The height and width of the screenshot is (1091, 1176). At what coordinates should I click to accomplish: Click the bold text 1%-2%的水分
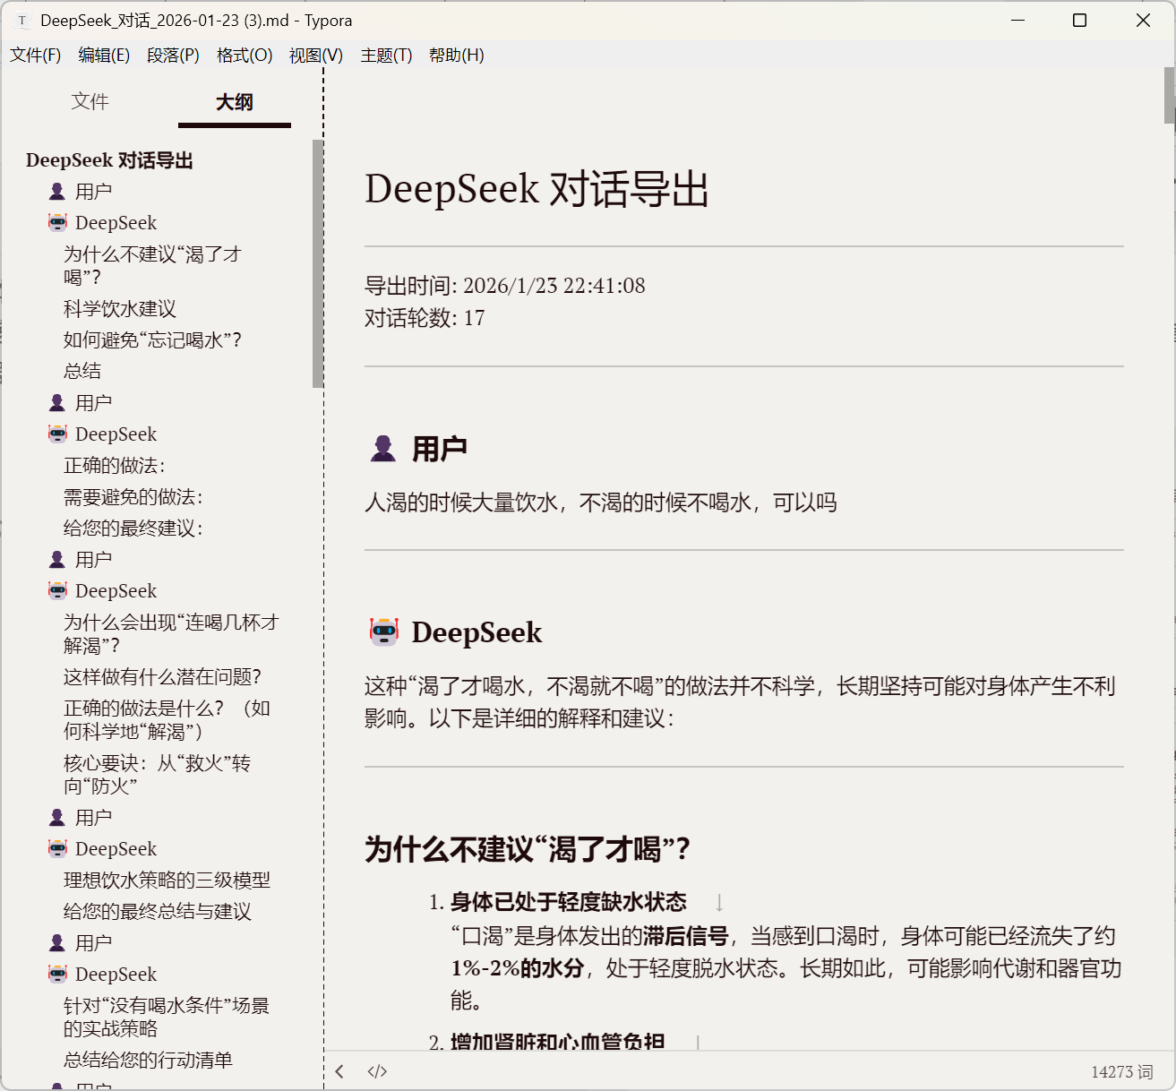click(x=518, y=969)
